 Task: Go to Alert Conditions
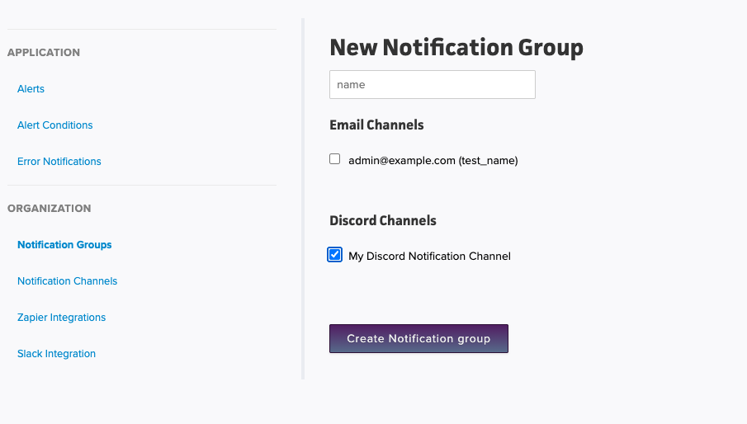coord(54,125)
